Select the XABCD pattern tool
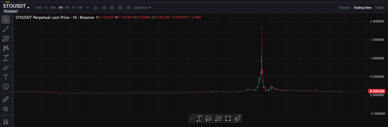The width and height of the screenshot is (388, 127). coord(6,48)
